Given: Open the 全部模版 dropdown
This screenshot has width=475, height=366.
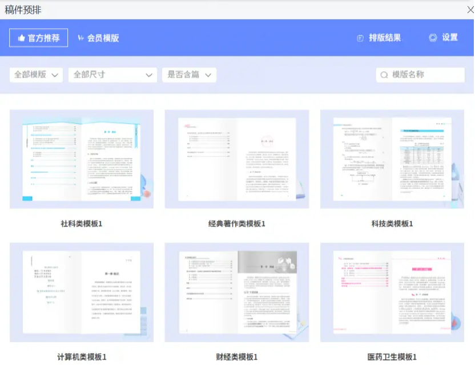Looking at the screenshot, I should tap(35, 75).
